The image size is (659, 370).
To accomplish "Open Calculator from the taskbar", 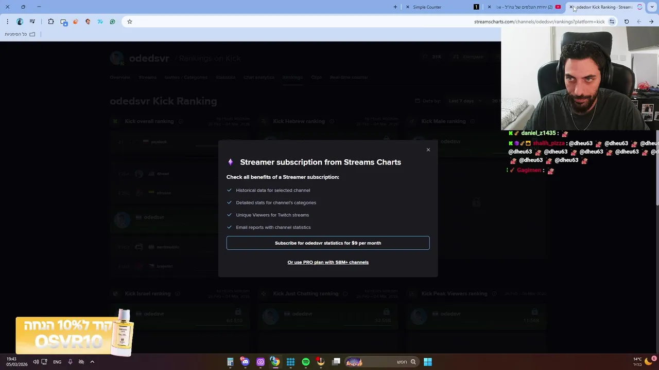I will (x=230, y=362).
